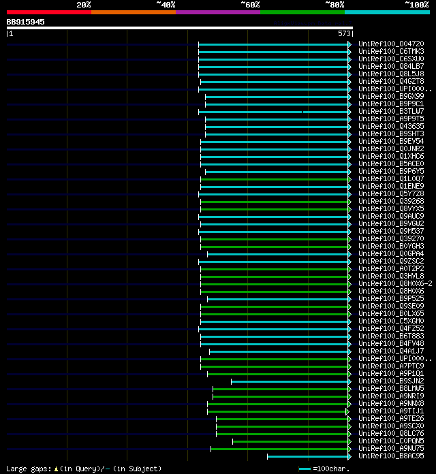Click the cyan ~100% legend color segment

click(x=388, y=12)
